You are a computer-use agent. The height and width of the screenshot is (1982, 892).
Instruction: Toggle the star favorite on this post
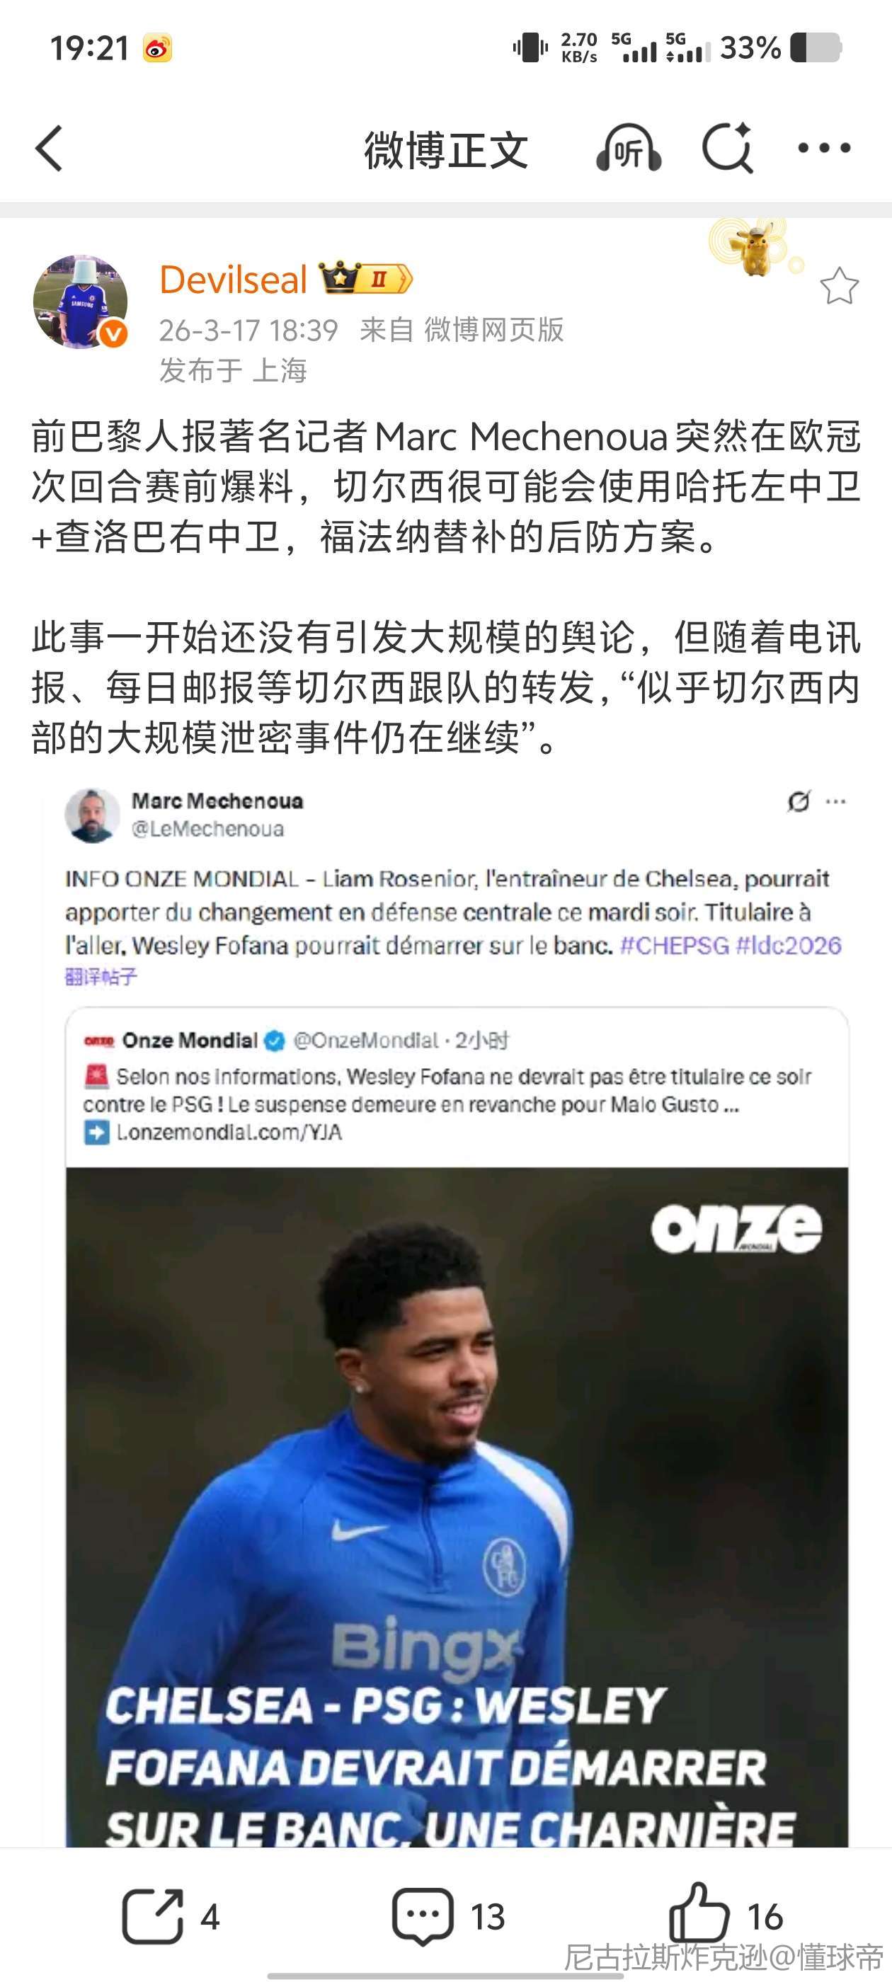click(839, 286)
